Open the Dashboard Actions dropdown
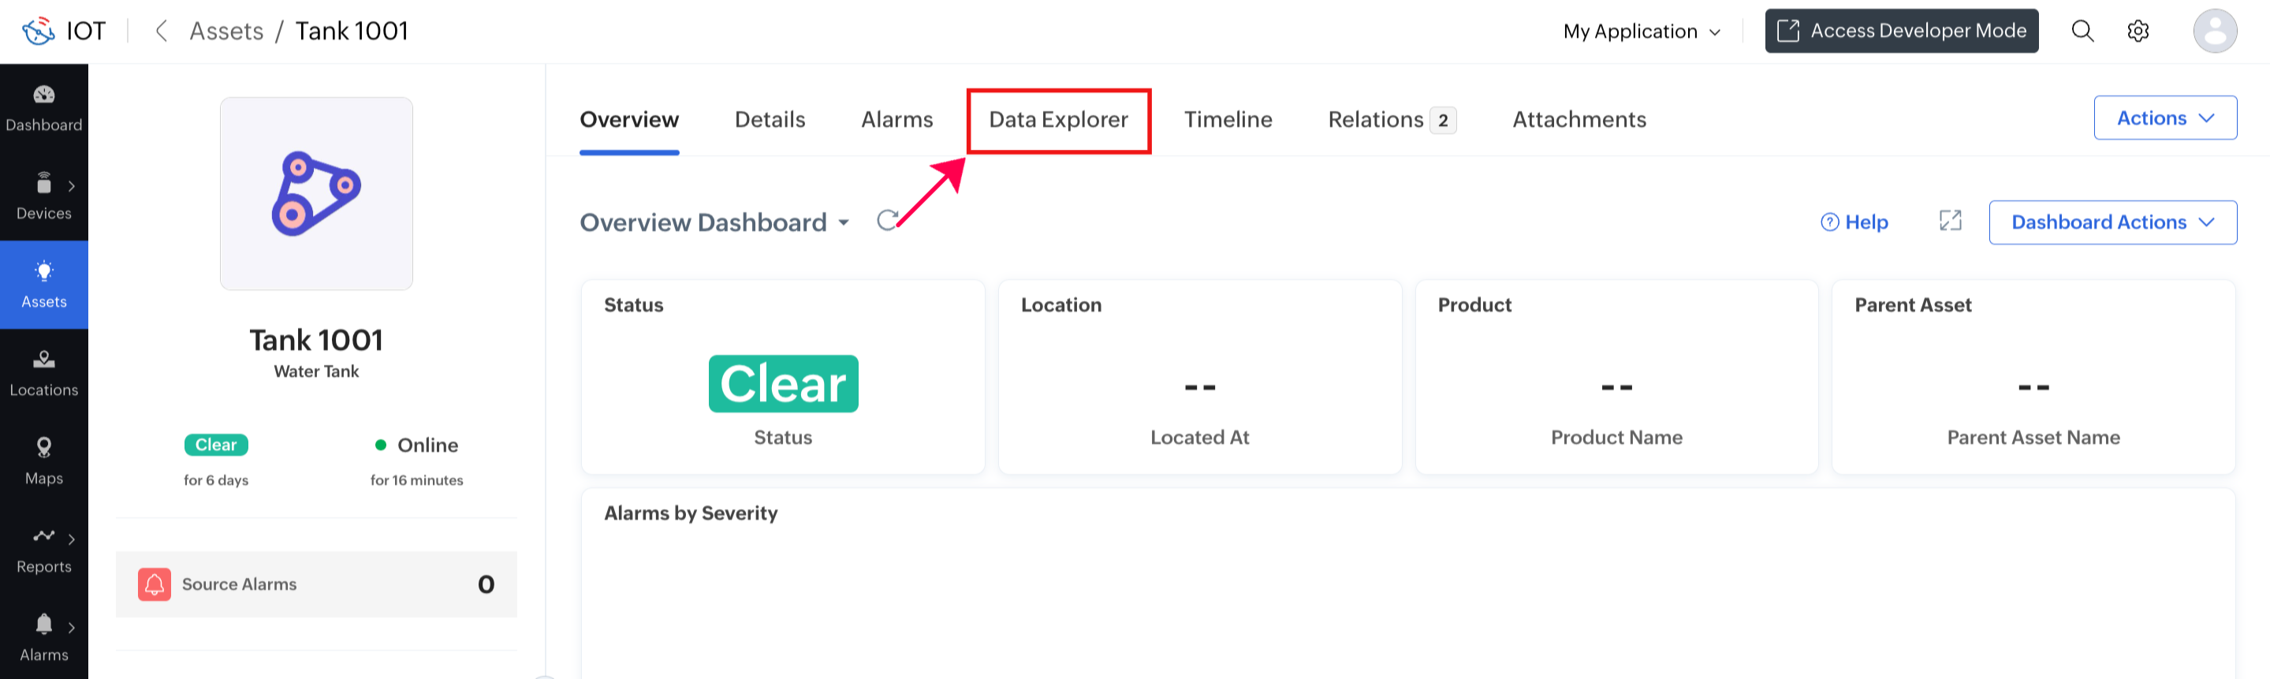This screenshot has width=2270, height=679. [x=2112, y=222]
